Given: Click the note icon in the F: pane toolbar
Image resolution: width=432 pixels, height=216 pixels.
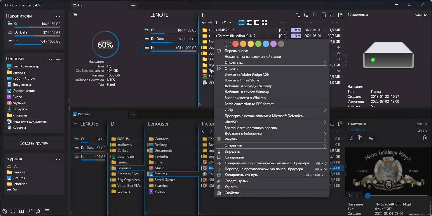Looking at the screenshot, I should click(x=332, y=15).
